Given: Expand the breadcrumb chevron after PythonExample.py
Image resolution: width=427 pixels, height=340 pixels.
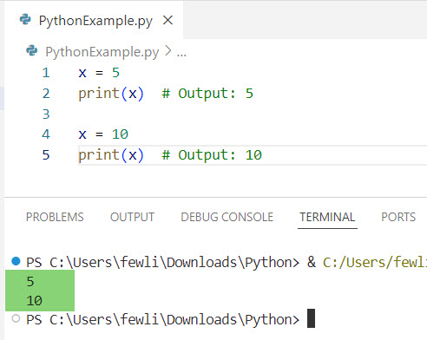Looking at the screenshot, I should 168,51.
